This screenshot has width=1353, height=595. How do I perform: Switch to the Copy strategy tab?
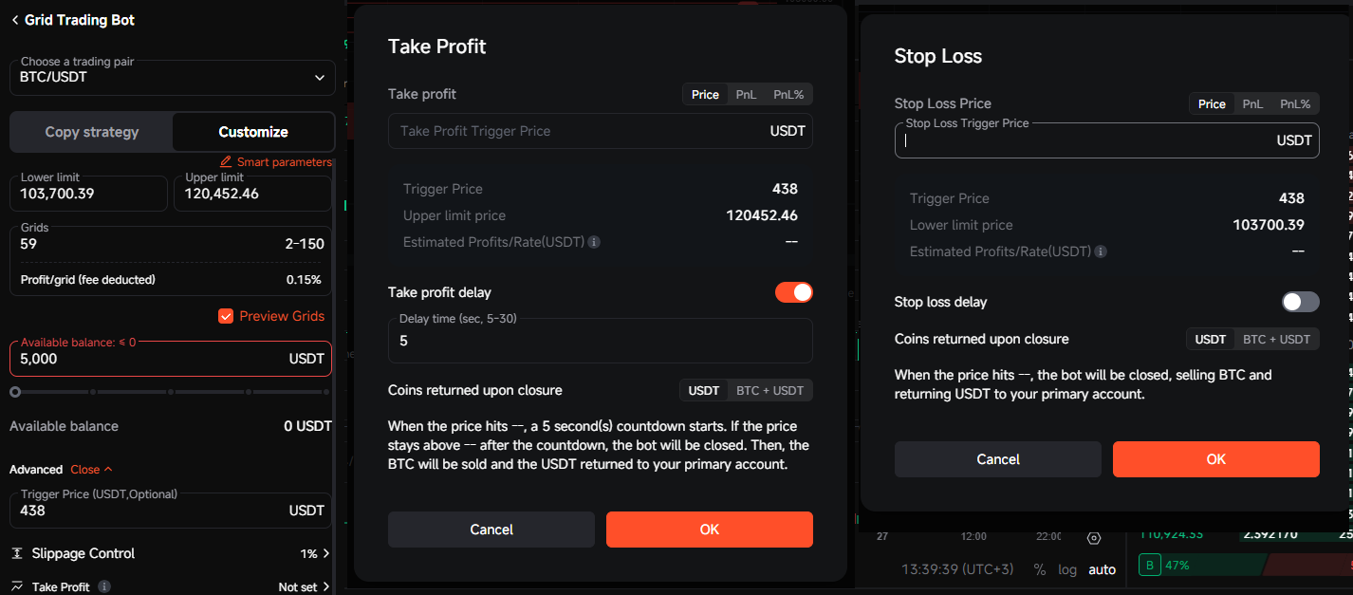click(x=92, y=132)
